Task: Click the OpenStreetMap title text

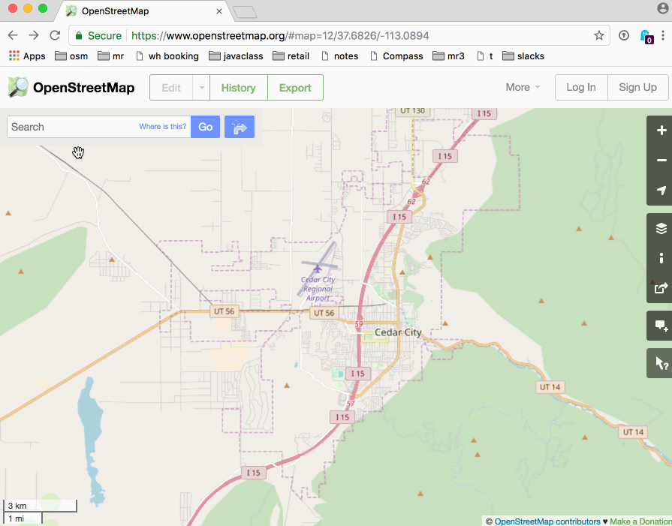Action: (83, 87)
